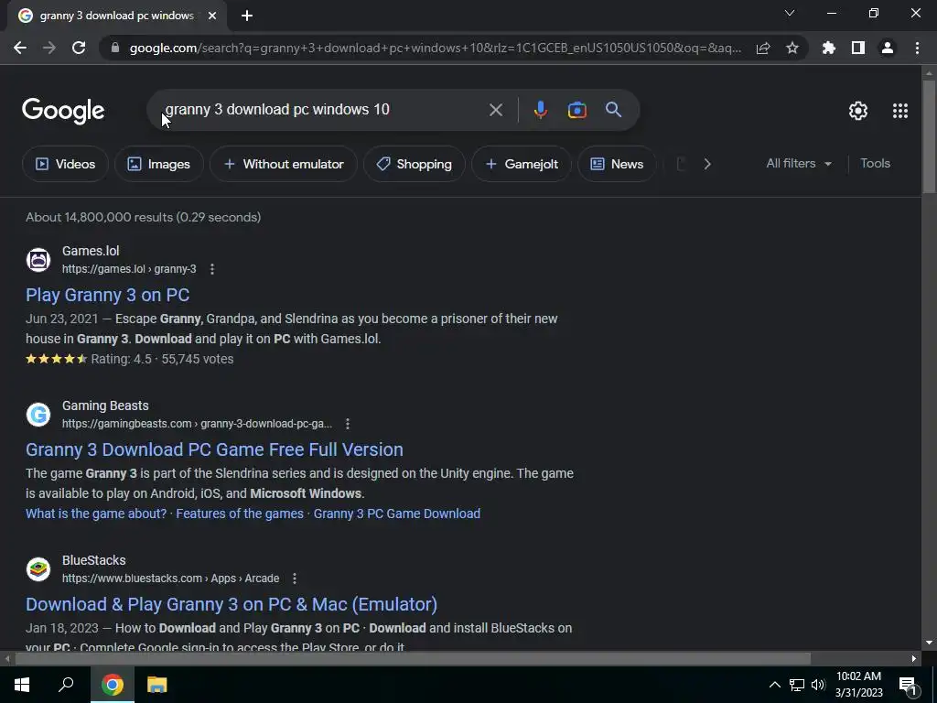Screen dimensions: 937x703
Task: Bookmark this page with the star icon
Action: click(x=792, y=48)
